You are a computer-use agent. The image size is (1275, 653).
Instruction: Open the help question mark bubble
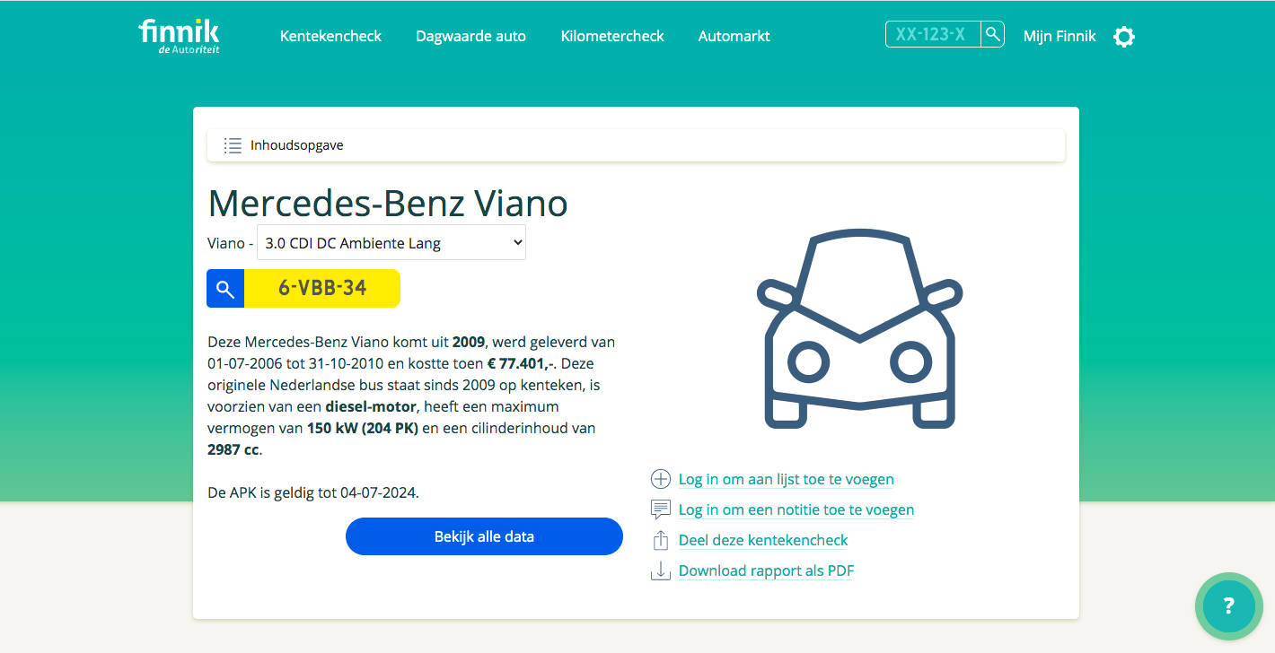pos(1229,606)
